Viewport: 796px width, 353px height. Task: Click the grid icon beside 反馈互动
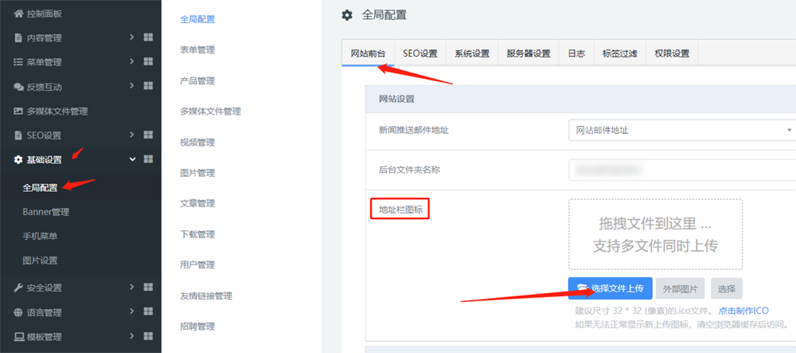pos(147,86)
